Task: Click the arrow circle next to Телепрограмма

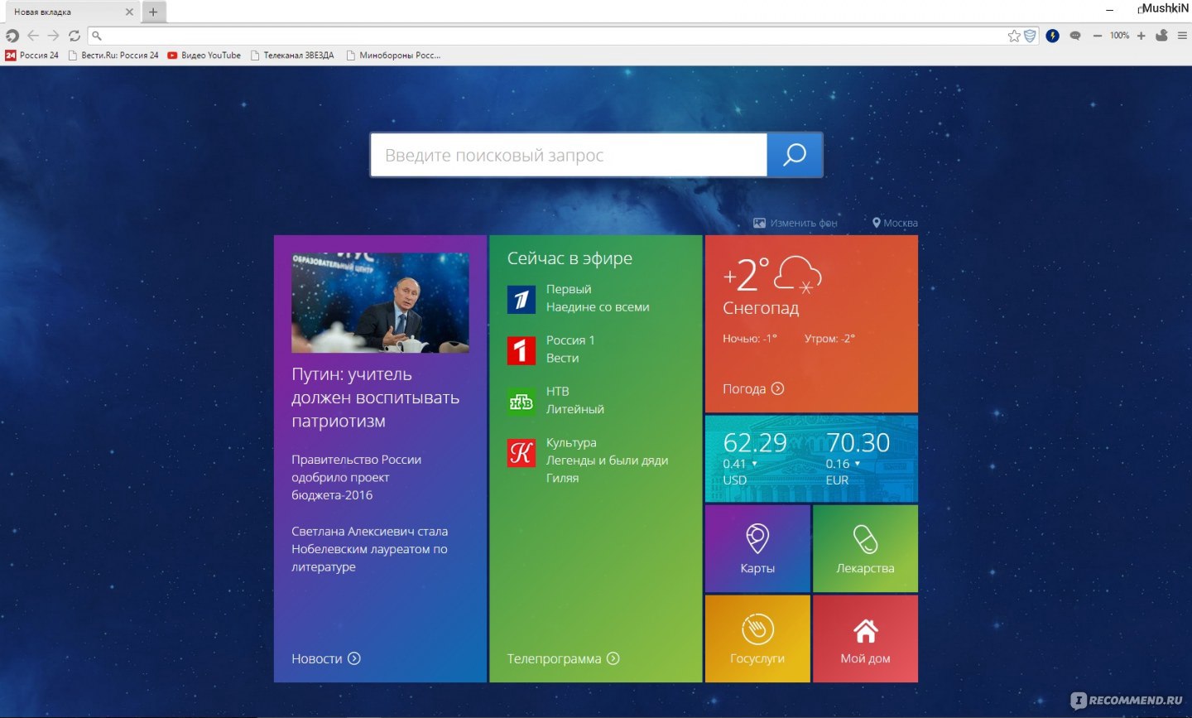Action: pos(613,658)
